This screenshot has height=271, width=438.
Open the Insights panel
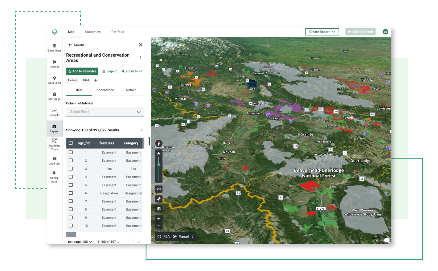tap(54, 112)
